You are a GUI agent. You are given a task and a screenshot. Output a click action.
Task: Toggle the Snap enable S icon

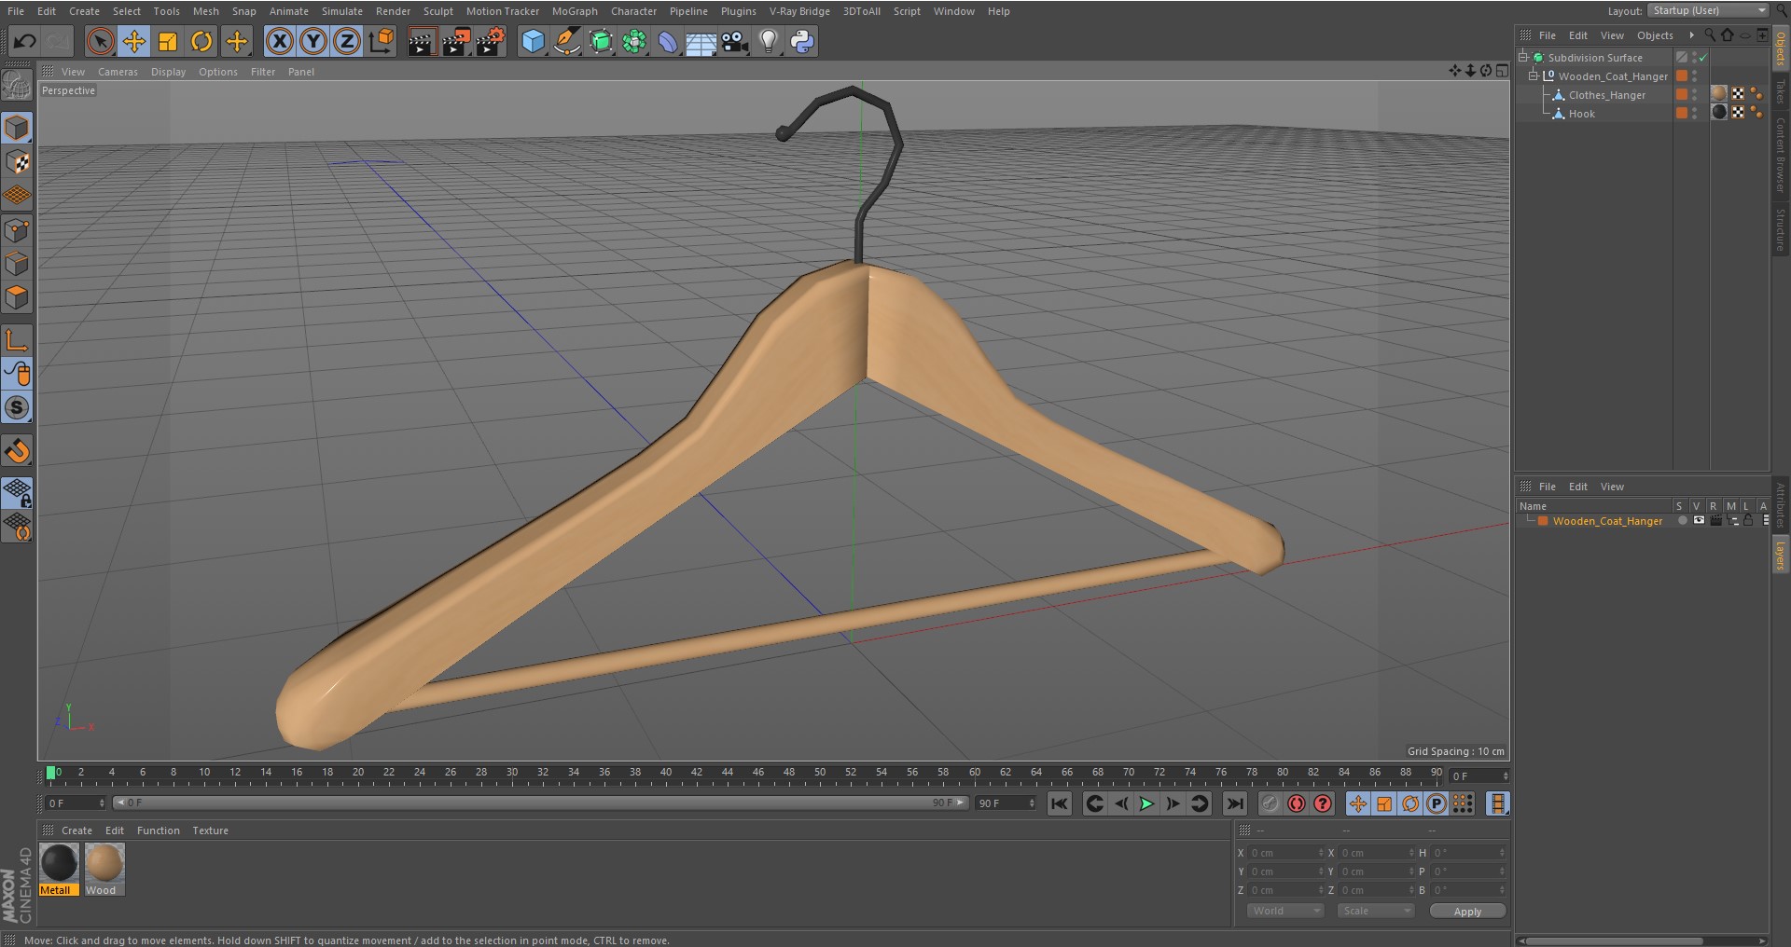tap(17, 407)
